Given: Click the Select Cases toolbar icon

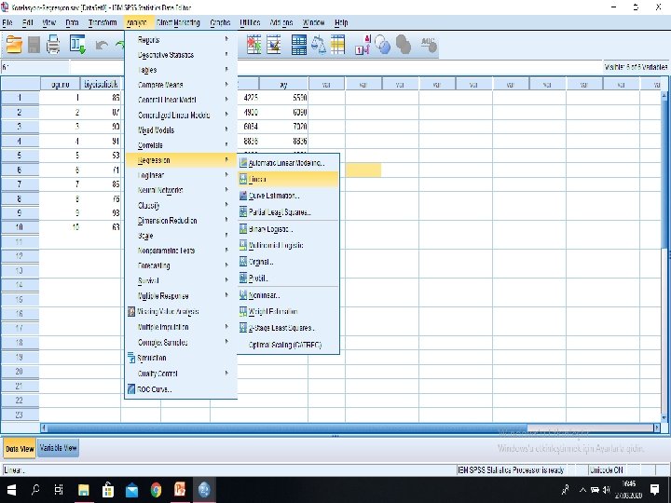Looking at the screenshot, I should click(337, 45).
